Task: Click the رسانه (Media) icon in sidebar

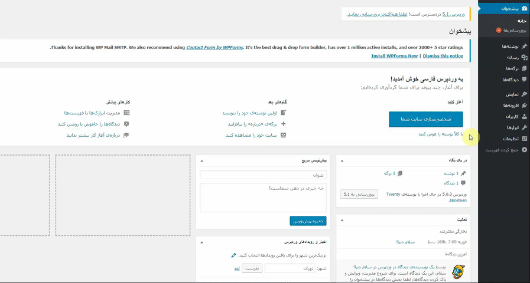Action: click(524, 57)
